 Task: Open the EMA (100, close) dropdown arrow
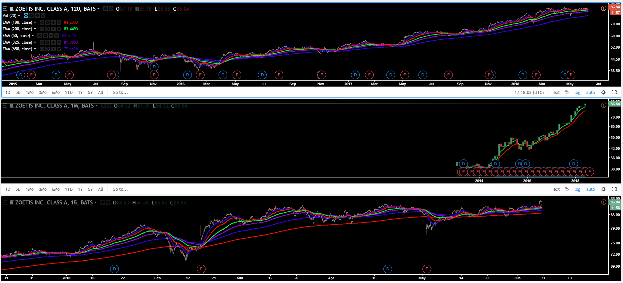(35, 22)
